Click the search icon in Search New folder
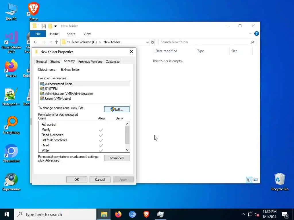Screen dimensions: 294x220 click(252, 42)
